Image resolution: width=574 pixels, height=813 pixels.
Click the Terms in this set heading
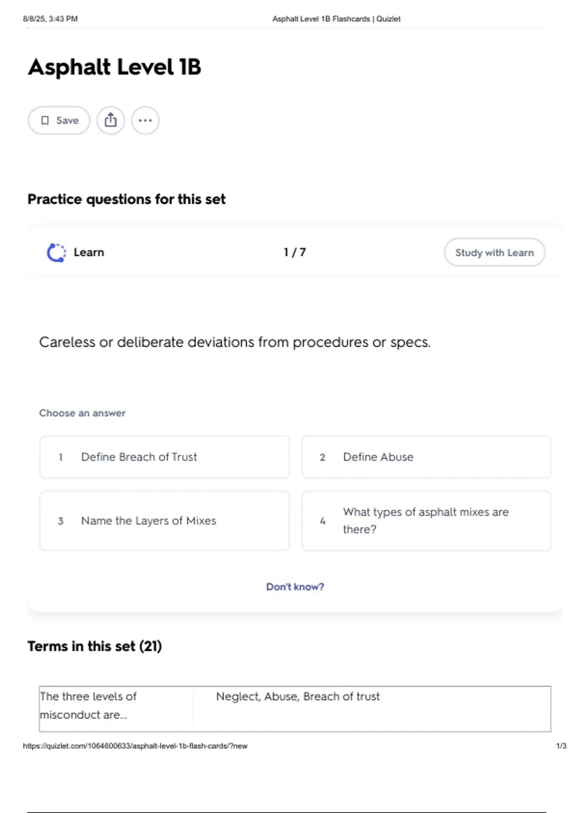pyautogui.click(x=95, y=647)
